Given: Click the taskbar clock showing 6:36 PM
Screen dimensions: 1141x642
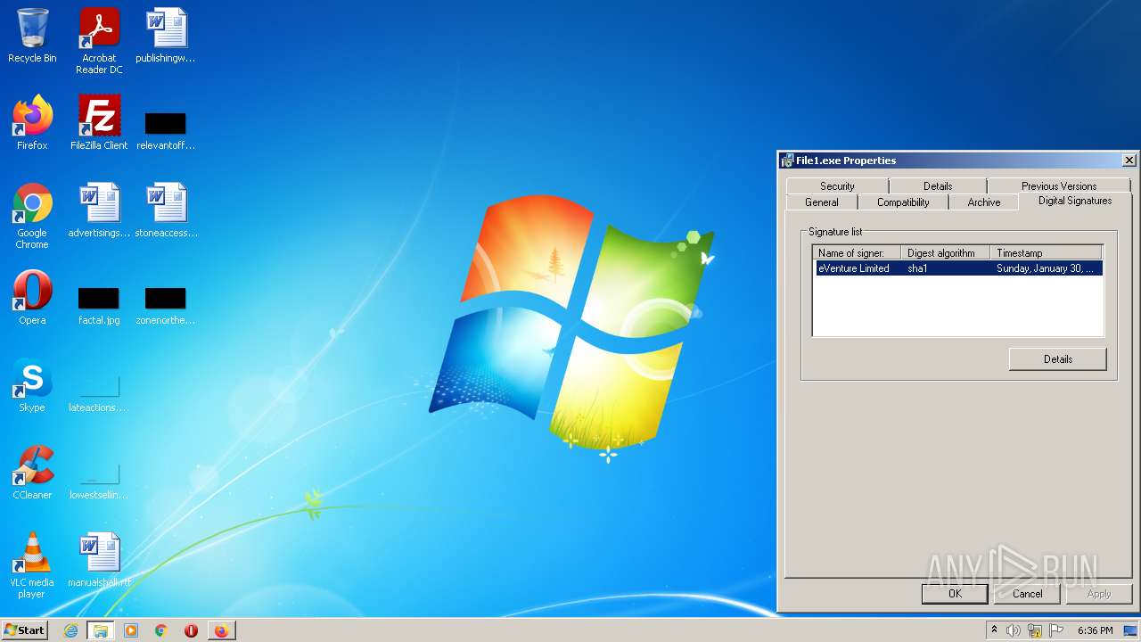Looking at the screenshot, I should (1095, 630).
